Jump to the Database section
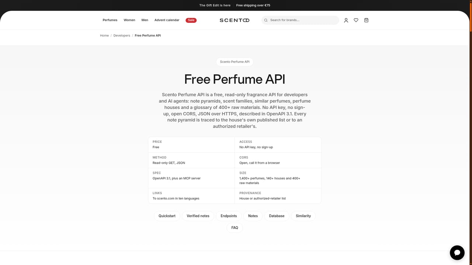Image resolution: width=472 pixels, height=265 pixels. pos(277,216)
